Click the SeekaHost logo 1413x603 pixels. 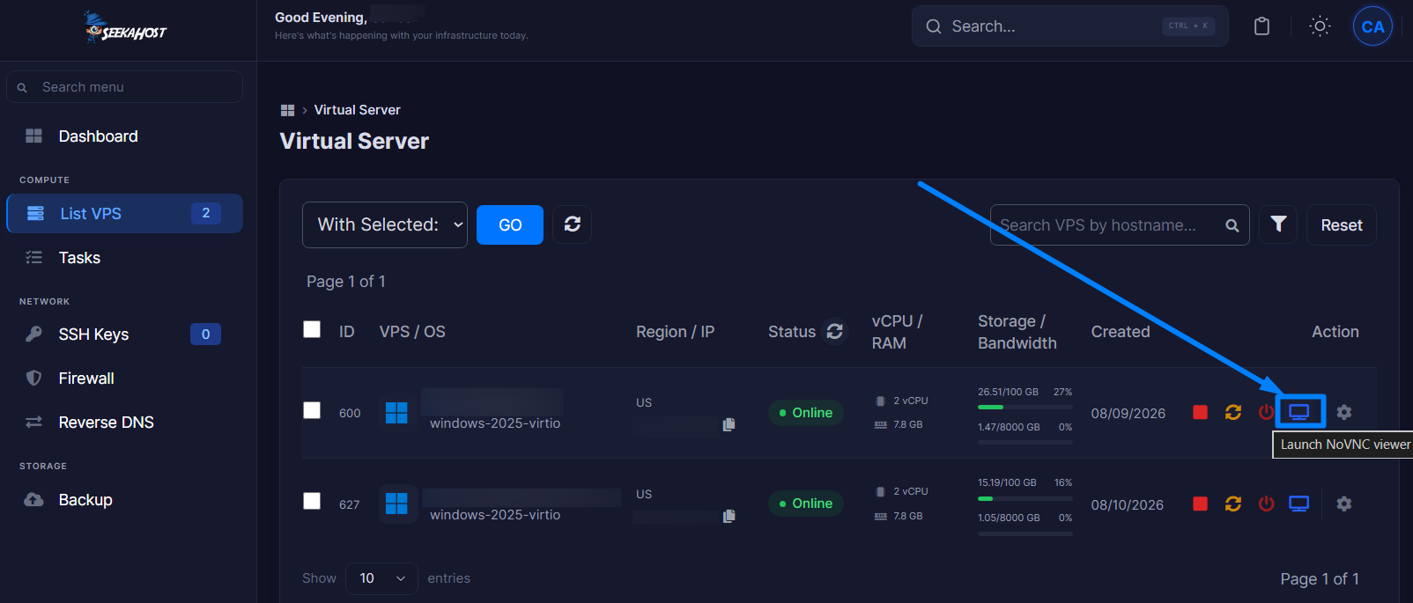point(125,27)
